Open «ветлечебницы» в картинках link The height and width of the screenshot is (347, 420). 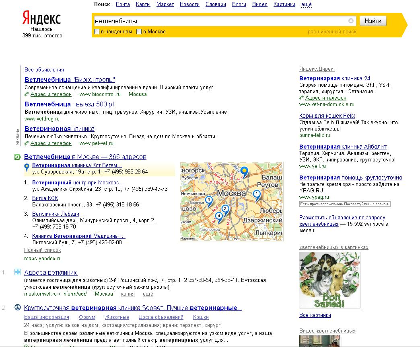coord(334,247)
